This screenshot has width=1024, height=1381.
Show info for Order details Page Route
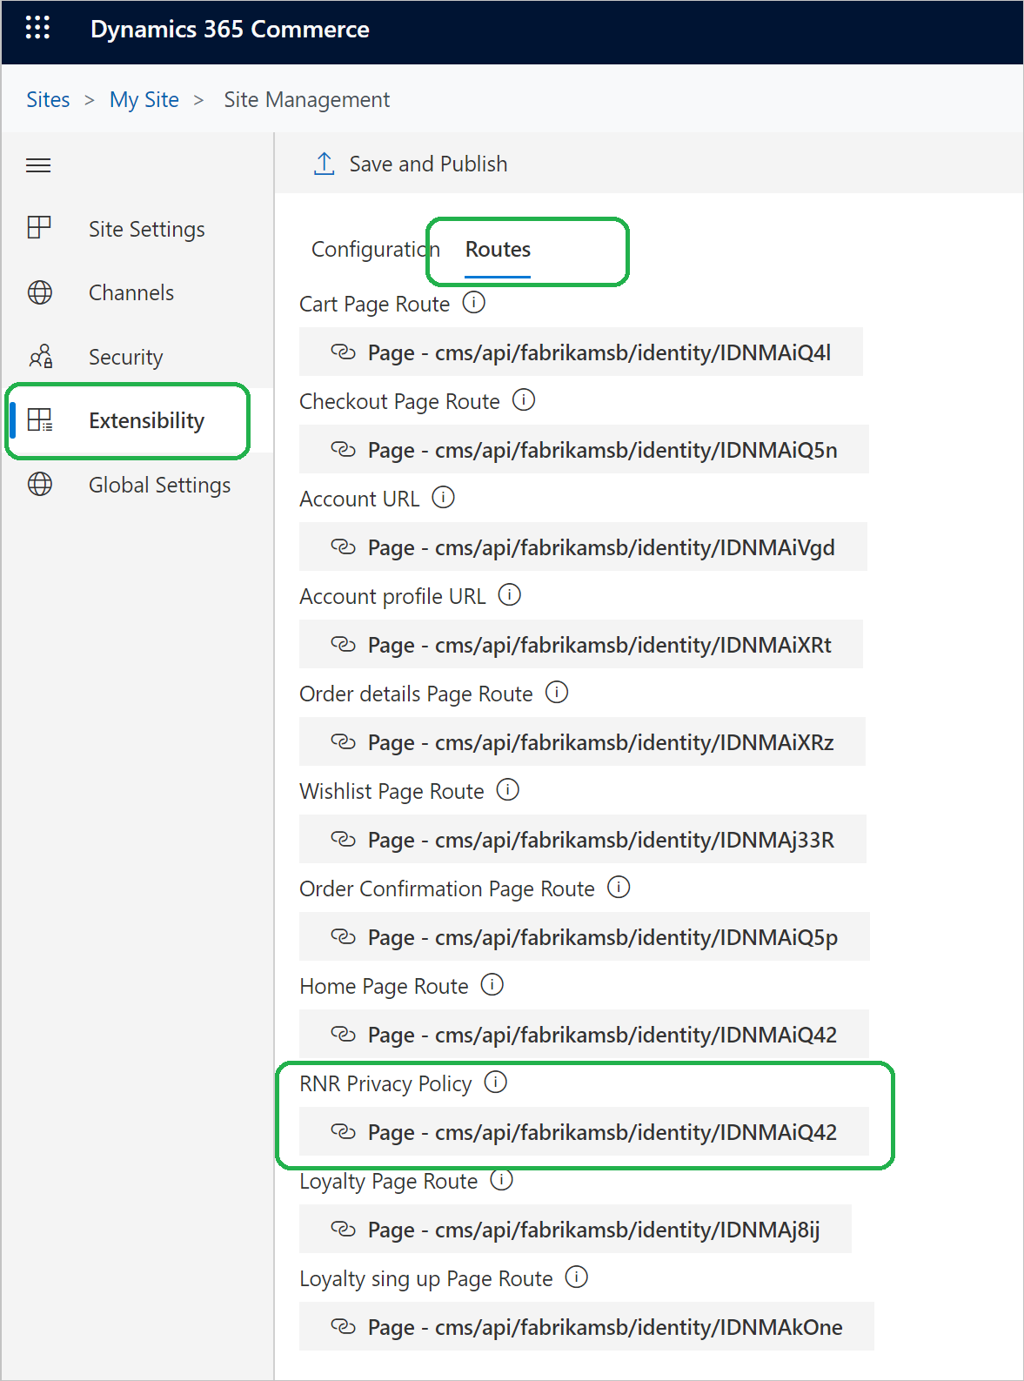point(557,693)
